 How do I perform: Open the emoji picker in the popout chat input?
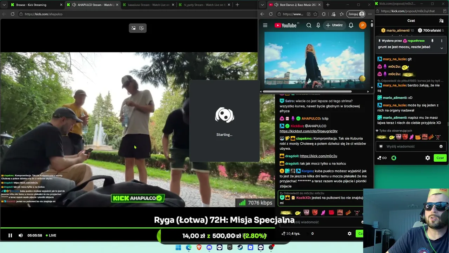[441, 147]
